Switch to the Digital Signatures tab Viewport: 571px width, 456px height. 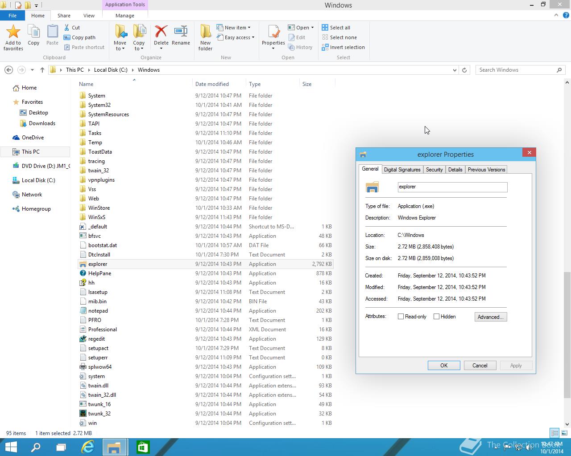[402, 170]
